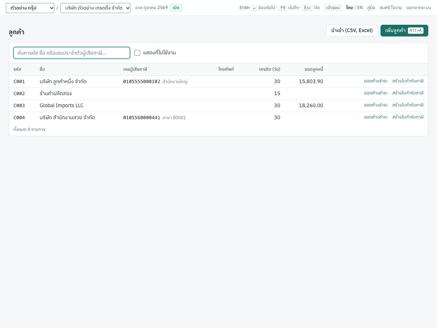Screen dimensions: 437x328
Task: Click สร้างใบกำกับภาษี for Global Imports LLC
Action: tap(408, 105)
